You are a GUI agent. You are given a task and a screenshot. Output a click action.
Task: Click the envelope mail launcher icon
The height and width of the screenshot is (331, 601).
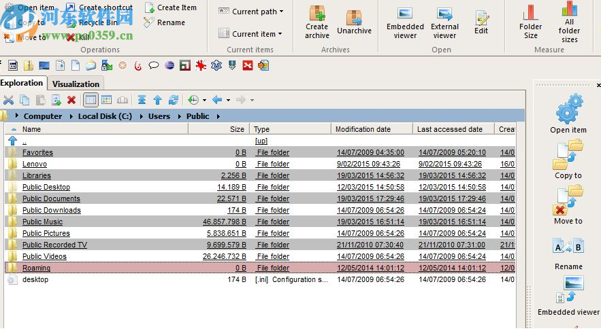[x=91, y=66]
